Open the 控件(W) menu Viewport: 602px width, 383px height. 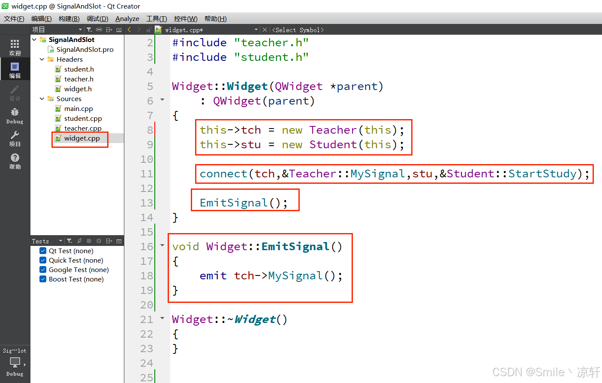(x=186, y=18)
